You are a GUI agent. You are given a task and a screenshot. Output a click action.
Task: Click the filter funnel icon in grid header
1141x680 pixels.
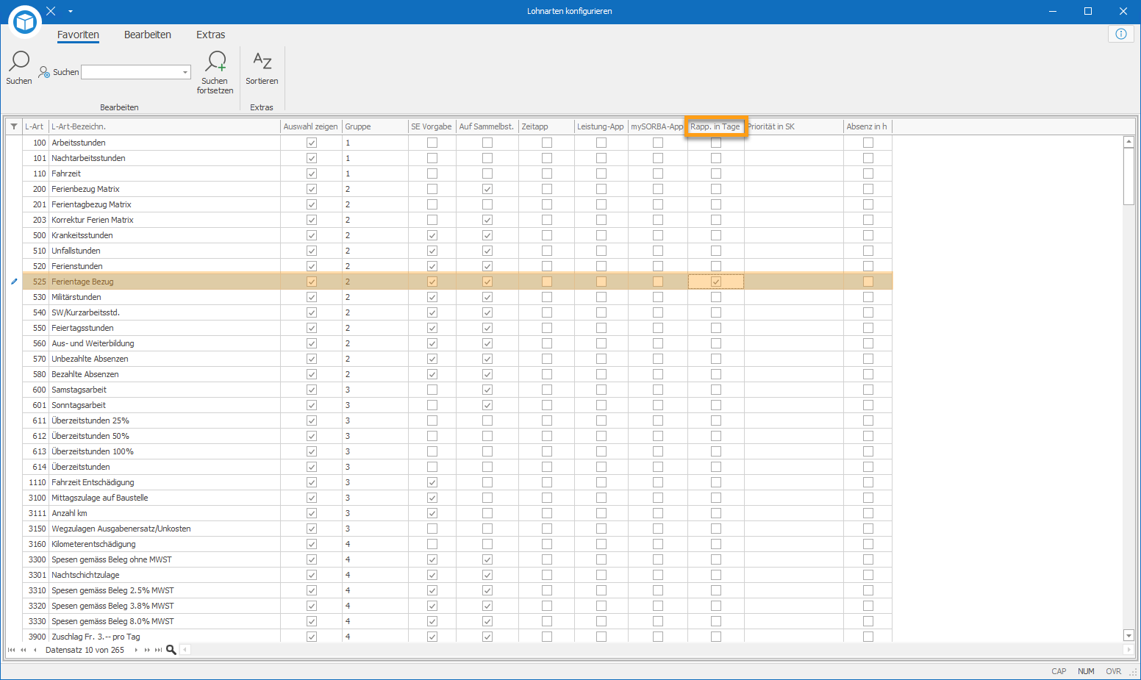tap(14, 126)
